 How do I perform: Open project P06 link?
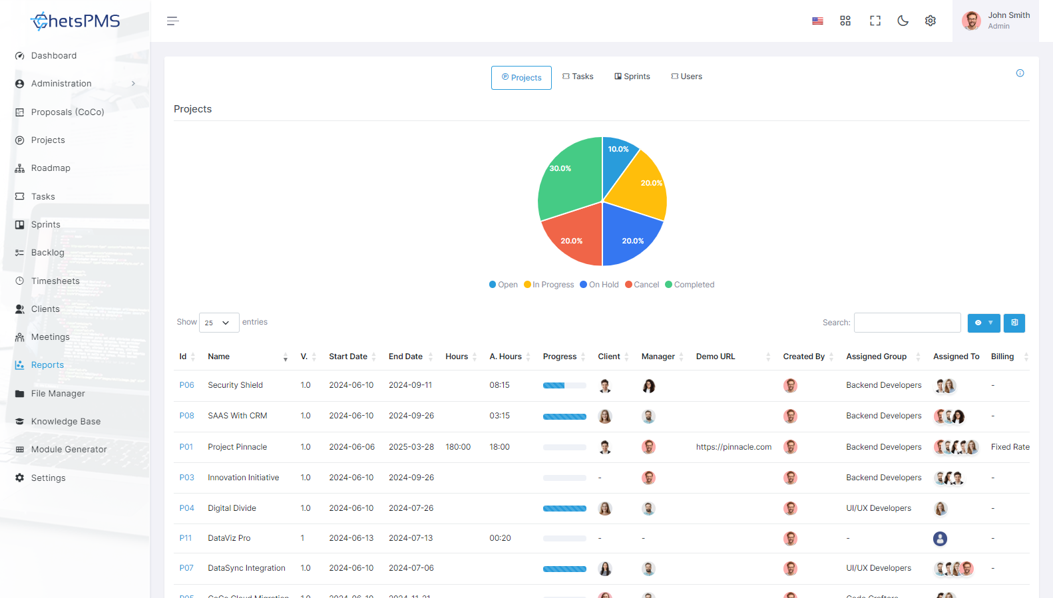(x=186, y=385)
